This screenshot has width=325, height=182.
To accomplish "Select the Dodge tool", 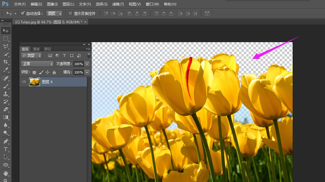I will [x=6, y=133].
